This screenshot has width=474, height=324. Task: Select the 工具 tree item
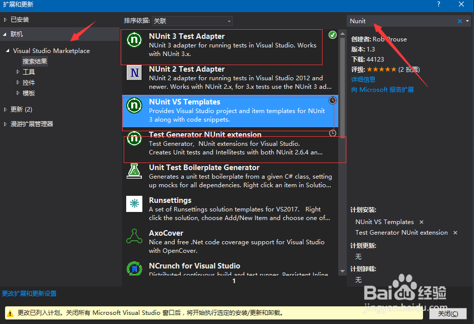coord(29,72)
